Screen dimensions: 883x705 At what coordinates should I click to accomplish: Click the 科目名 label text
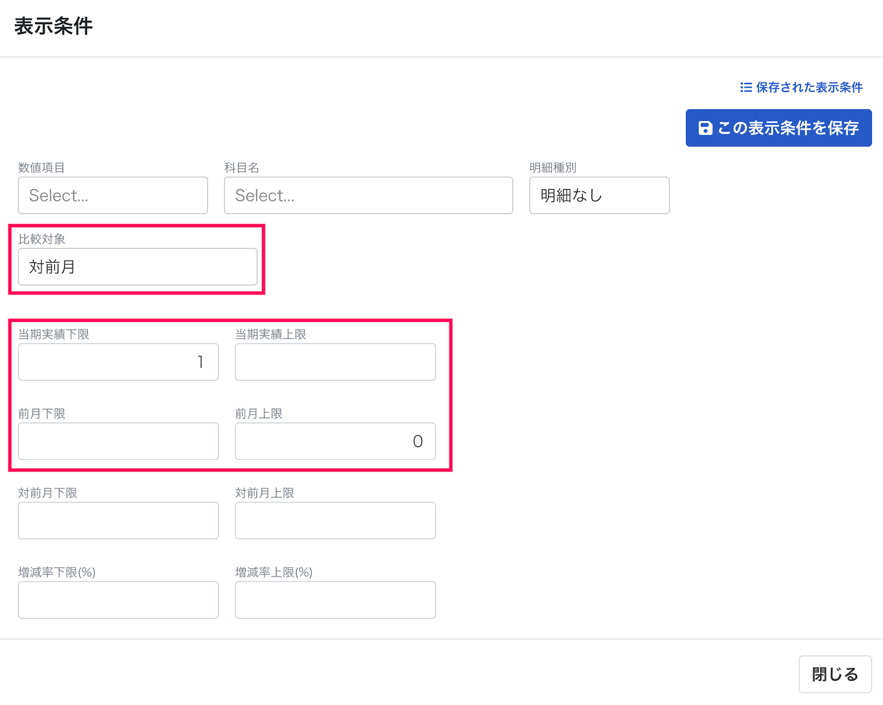242,168
